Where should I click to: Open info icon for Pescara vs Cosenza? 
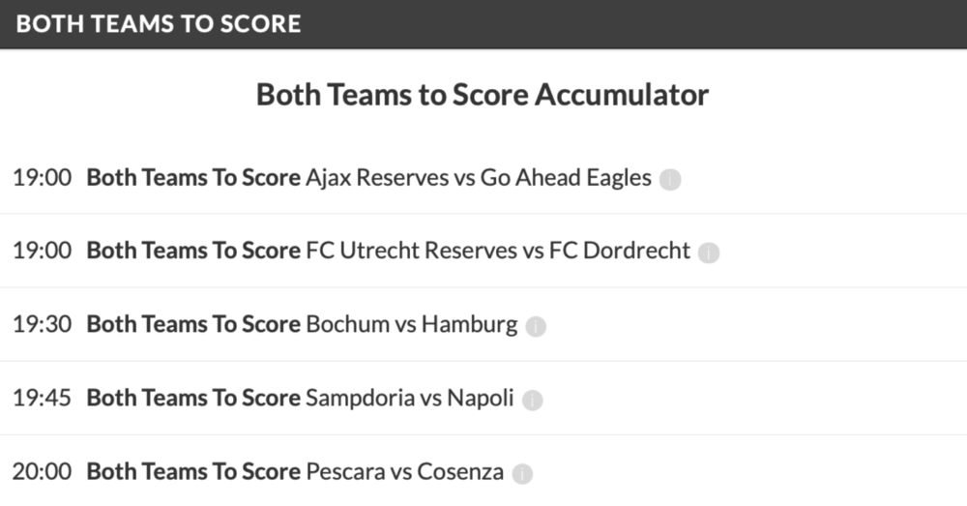point(522,473)
